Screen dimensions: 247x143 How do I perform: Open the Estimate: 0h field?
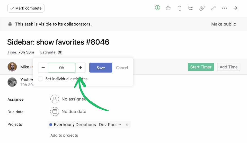[51, 52]
